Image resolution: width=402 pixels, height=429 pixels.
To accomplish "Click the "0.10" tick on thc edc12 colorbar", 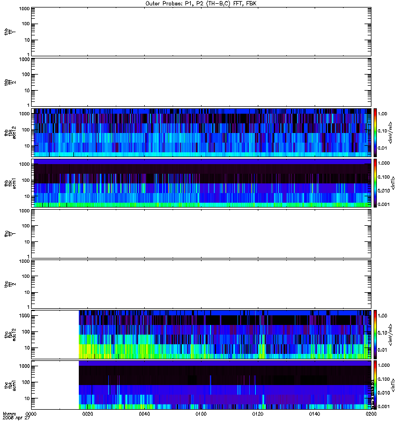I will [x=382, y=332].
